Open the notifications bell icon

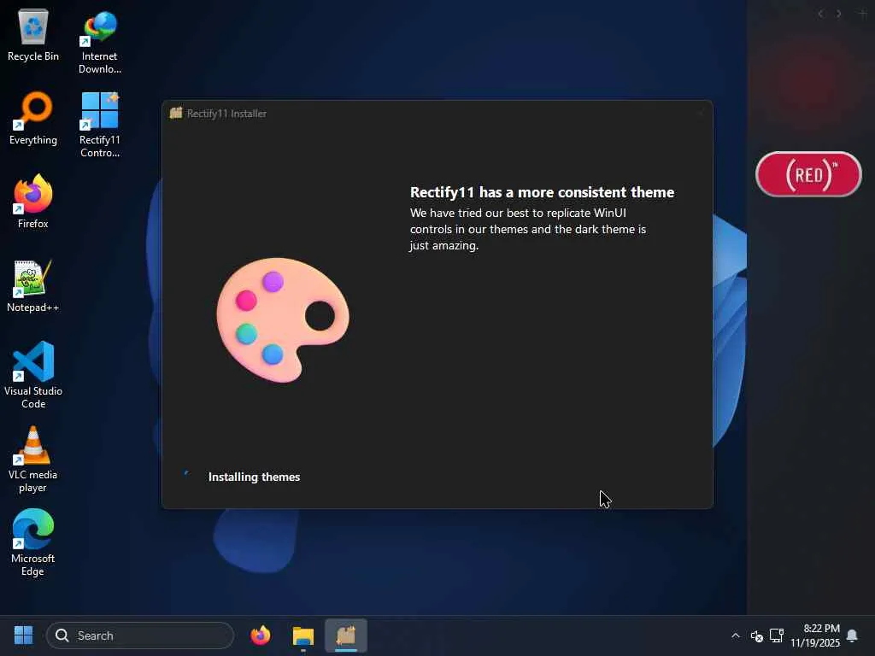[852, 635]
